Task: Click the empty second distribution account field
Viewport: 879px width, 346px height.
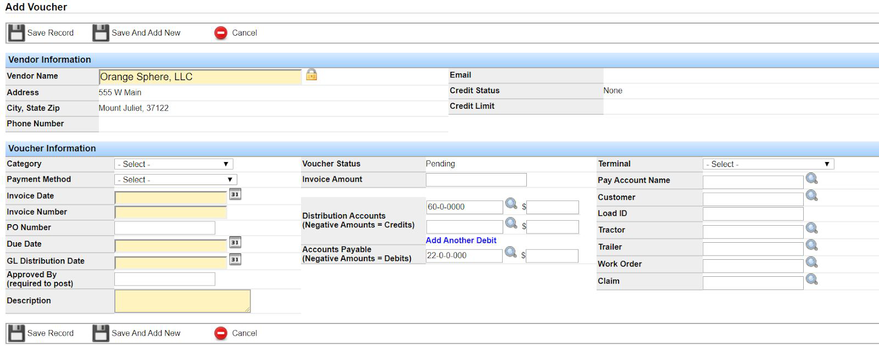Action: pyautogui.click(x=465, y=226)
